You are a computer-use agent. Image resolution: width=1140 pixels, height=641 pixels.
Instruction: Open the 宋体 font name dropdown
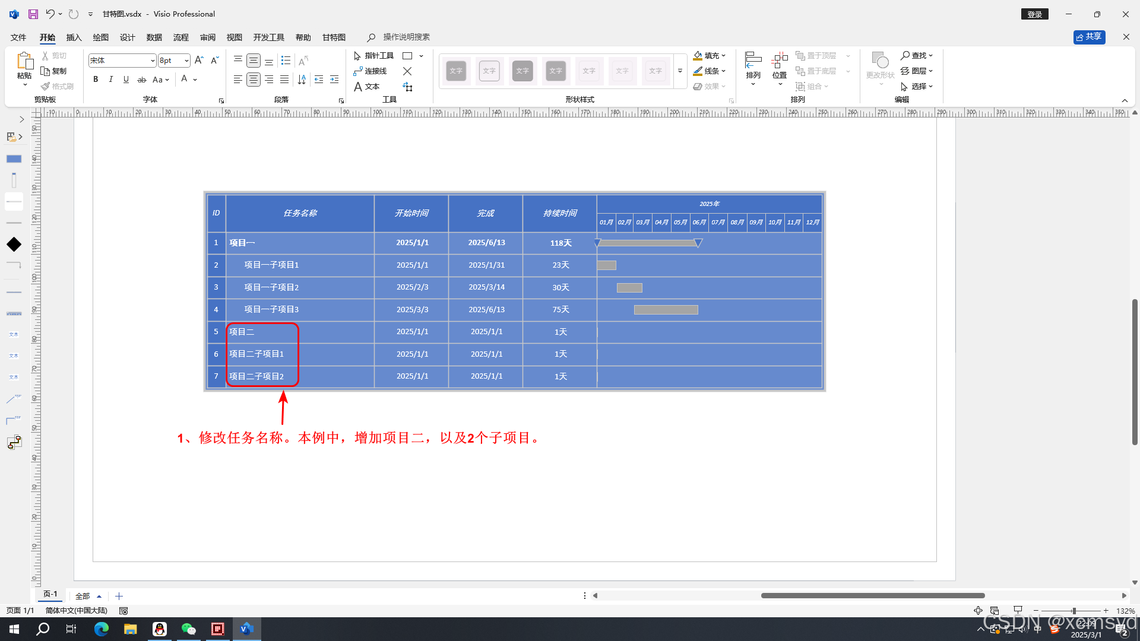pos(153,61)
